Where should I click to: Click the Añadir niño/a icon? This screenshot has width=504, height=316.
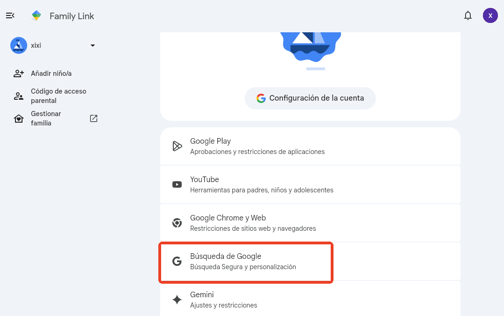[18, 73]
